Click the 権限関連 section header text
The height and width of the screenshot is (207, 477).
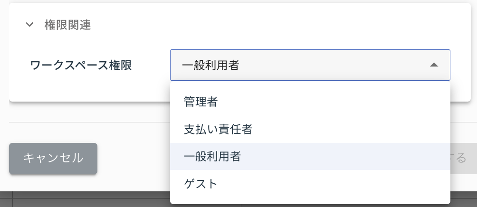tap(67, 25)
